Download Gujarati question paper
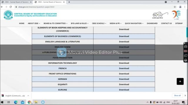 coord(124,85)
